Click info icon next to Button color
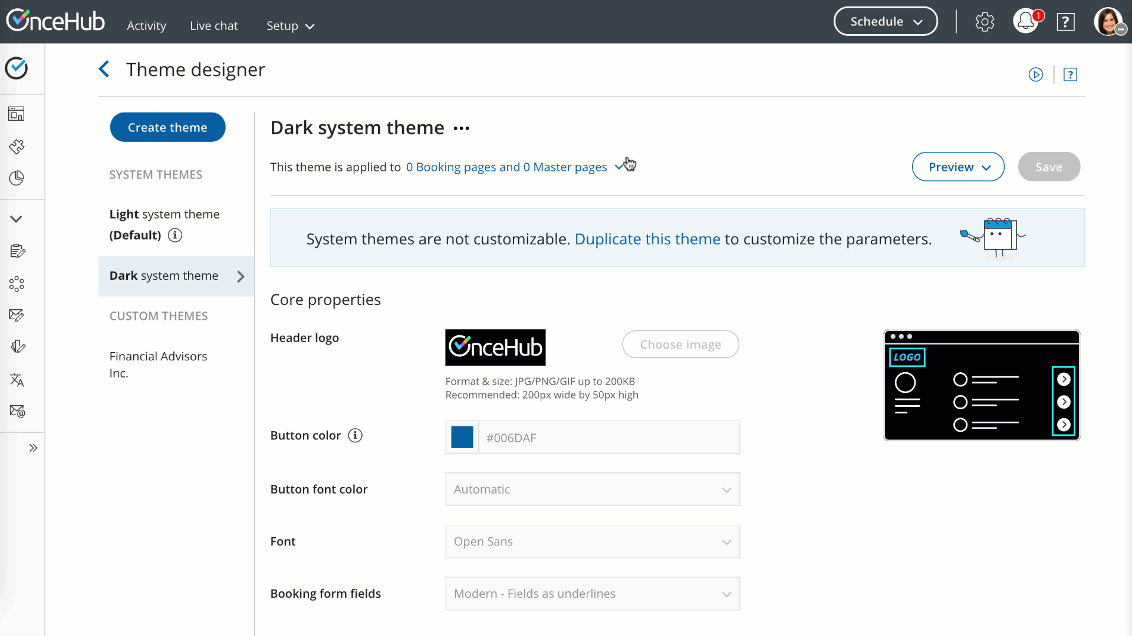This screenshot has height=636, width=1132. 355,436
